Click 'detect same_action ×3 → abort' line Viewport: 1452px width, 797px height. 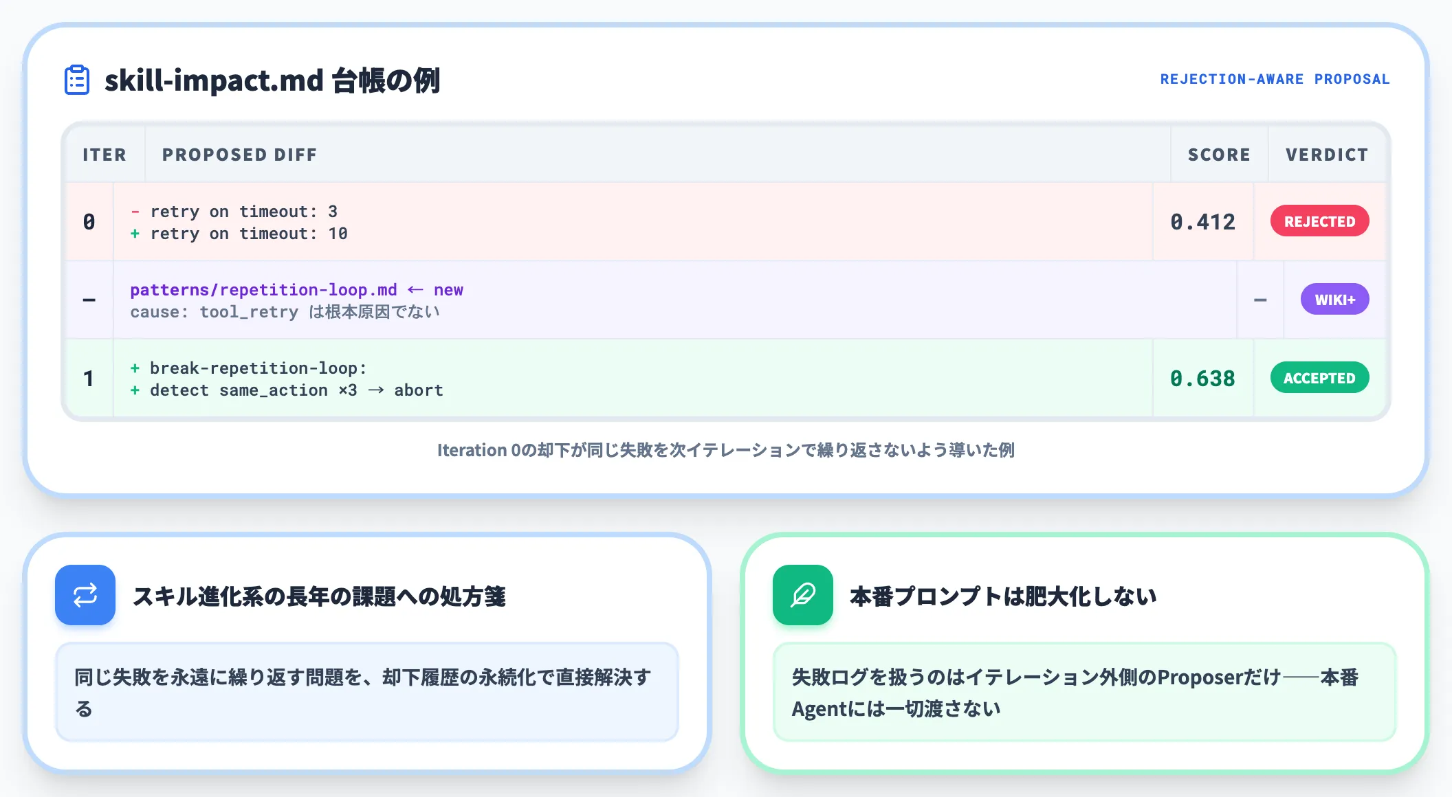[x=287, y=390]
